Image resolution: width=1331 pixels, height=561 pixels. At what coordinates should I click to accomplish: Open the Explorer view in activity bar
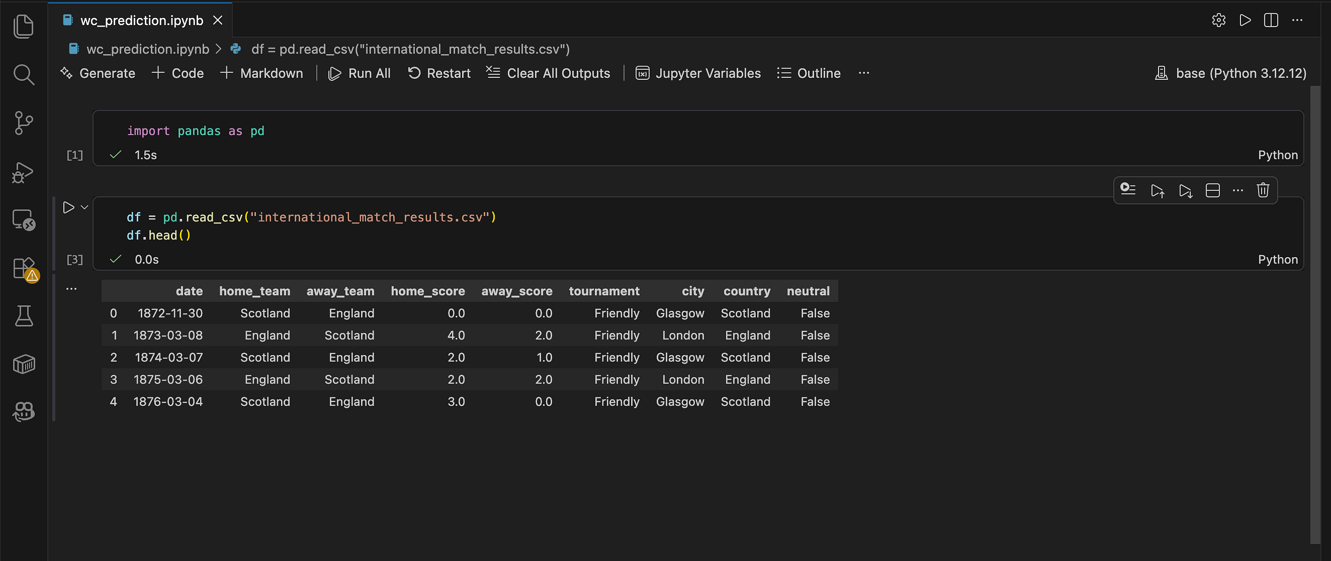click(23, 26)
